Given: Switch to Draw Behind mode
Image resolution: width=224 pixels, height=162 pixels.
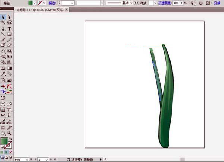Looking at the screenshot, I should tap(6, 157).
